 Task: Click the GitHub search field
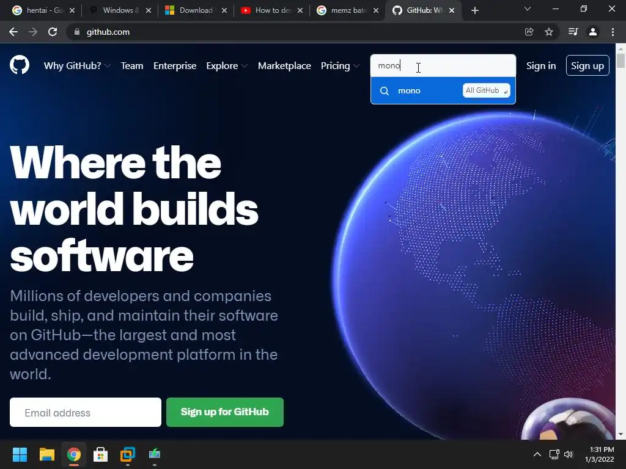443,66
